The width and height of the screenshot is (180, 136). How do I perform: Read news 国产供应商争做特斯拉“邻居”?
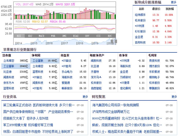point(38,112)
